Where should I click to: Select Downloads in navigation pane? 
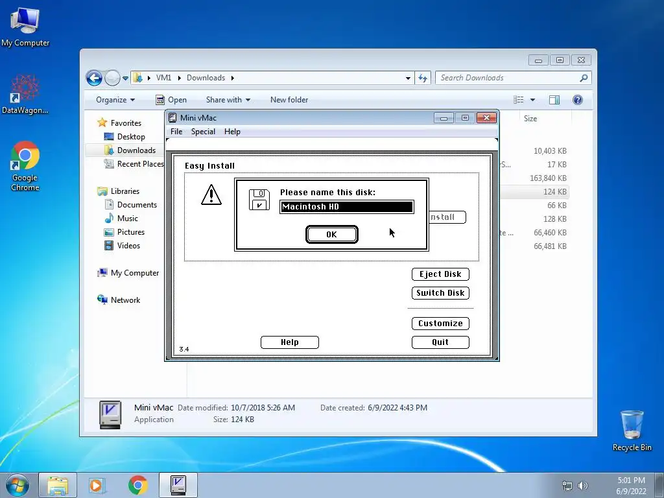point(136,150)
